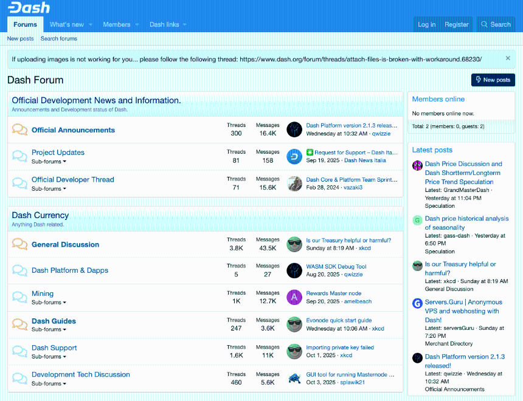Screen dimensions: 523x401
Task: Open the Dash Platform & Dapps forum
Action: point(70,270)
